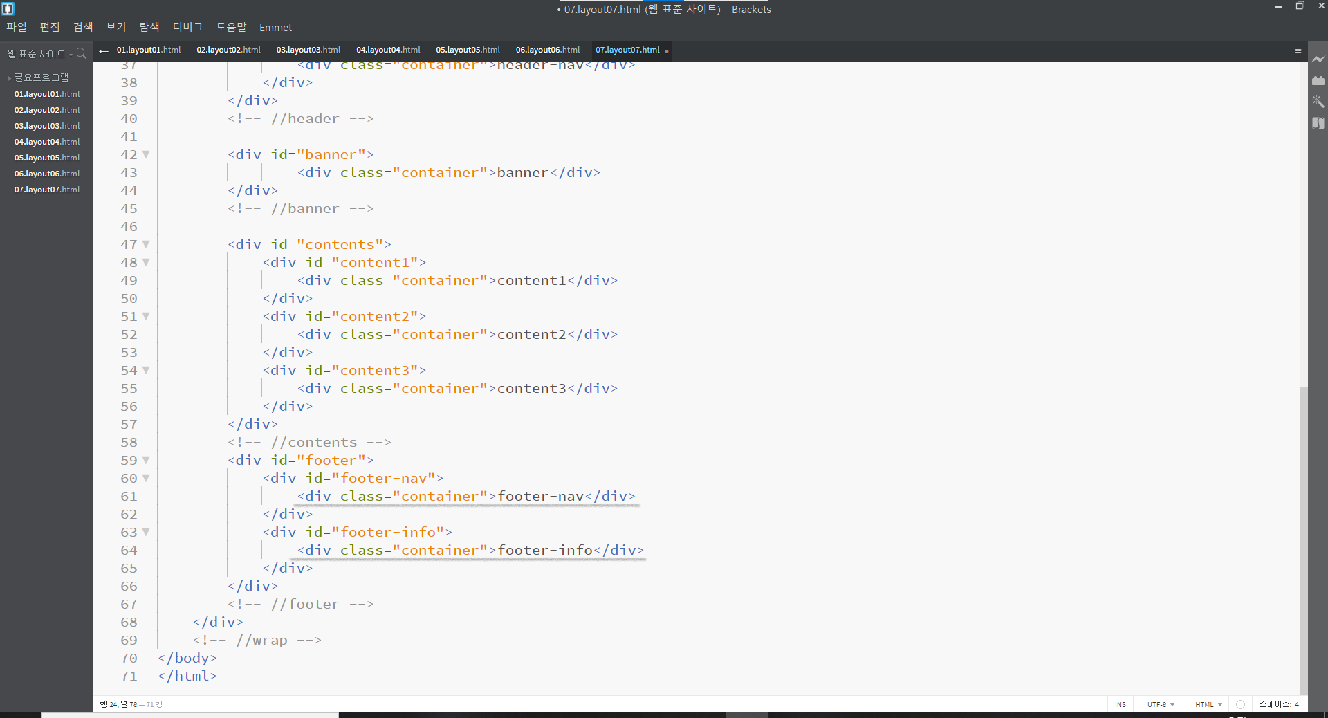This screenshot has width=1328, height=718.
Task: Click the '<!-- //banner -->' comment on line 45
Action: pos(301,209)
